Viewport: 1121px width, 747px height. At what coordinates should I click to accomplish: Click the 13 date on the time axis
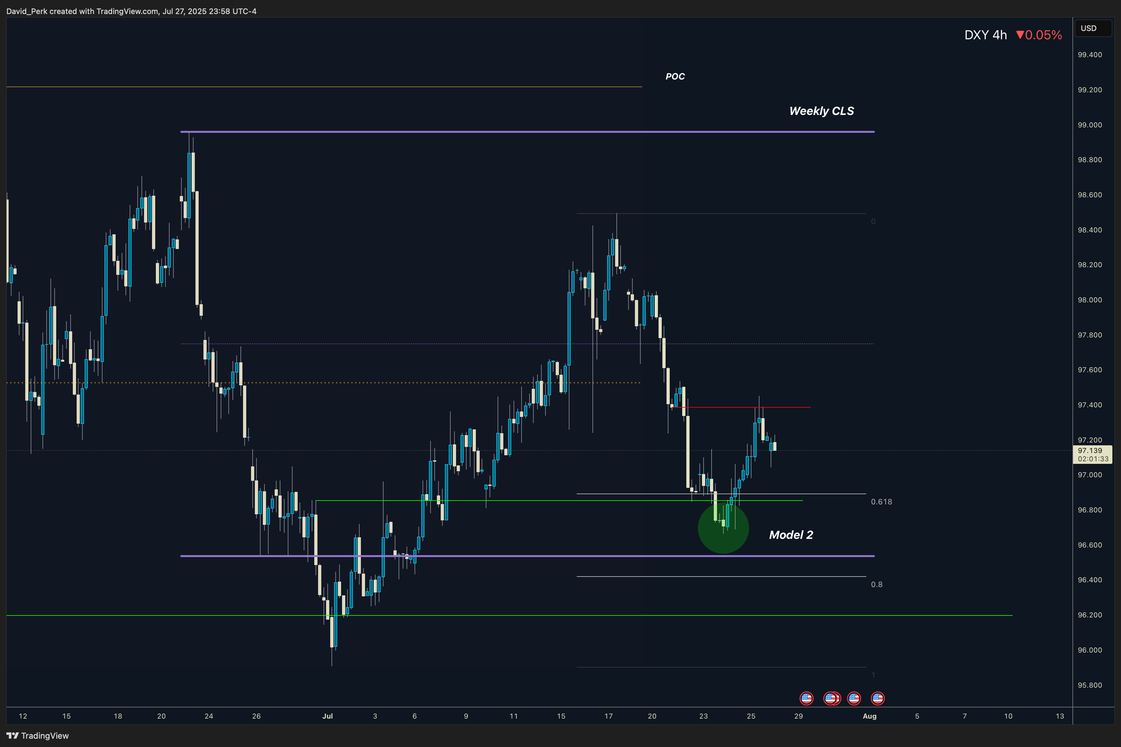tap(1060, 716)
